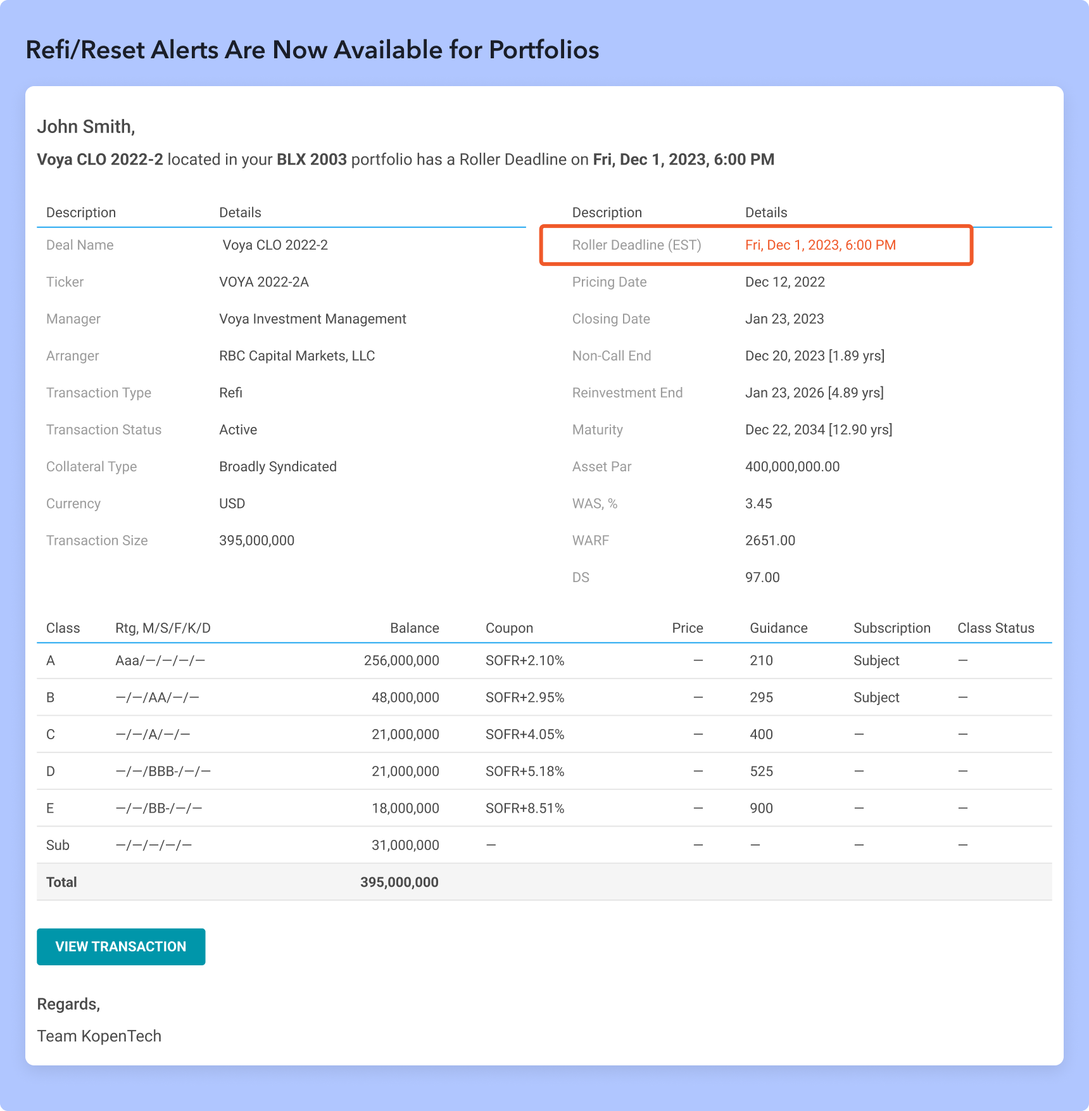Screen dimensions: 1089x1111
Task: Select the DS 97.00 value
Action: 762,578
